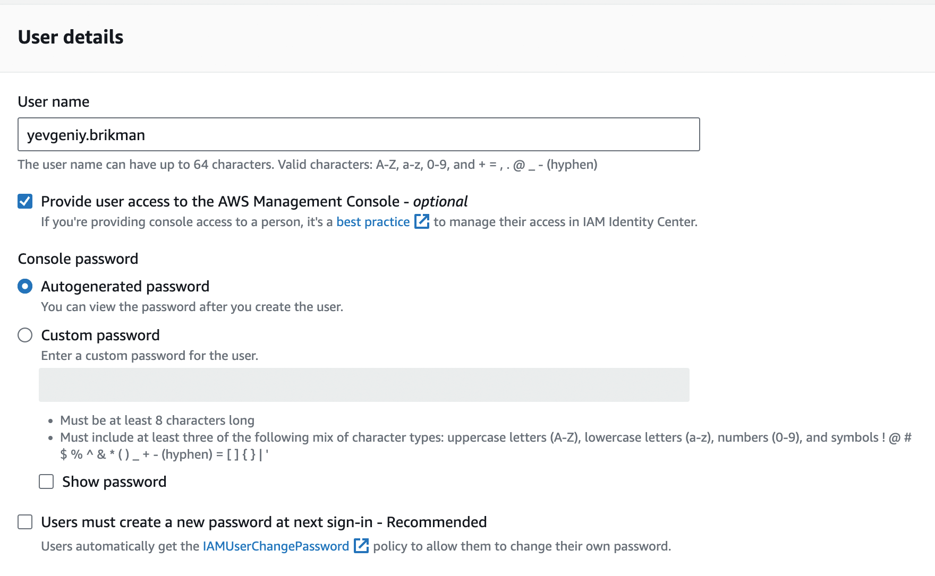
Task: Uncheck Provide user access to AWS Management Console
Action: pyautogui.click(x=25, y=201)
